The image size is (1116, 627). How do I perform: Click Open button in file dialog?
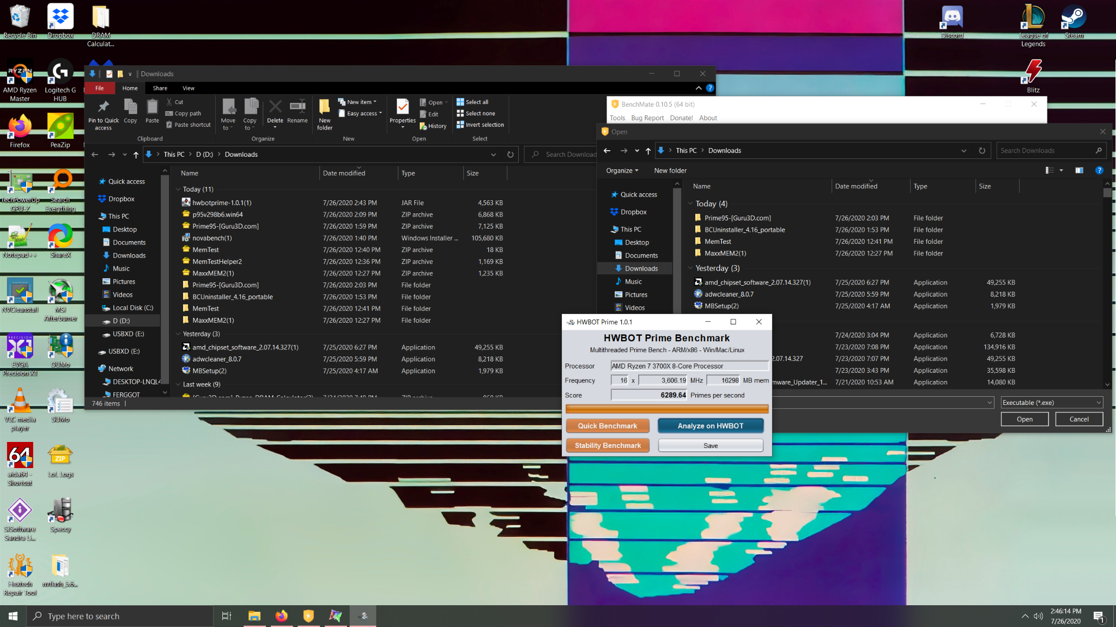pos(1024,419)
